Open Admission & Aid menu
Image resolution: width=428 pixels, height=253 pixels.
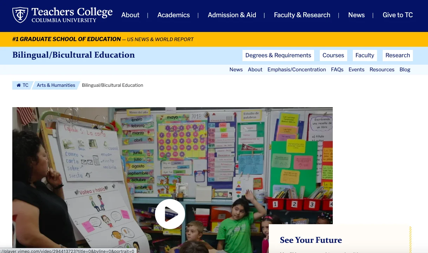coord(232,15)
